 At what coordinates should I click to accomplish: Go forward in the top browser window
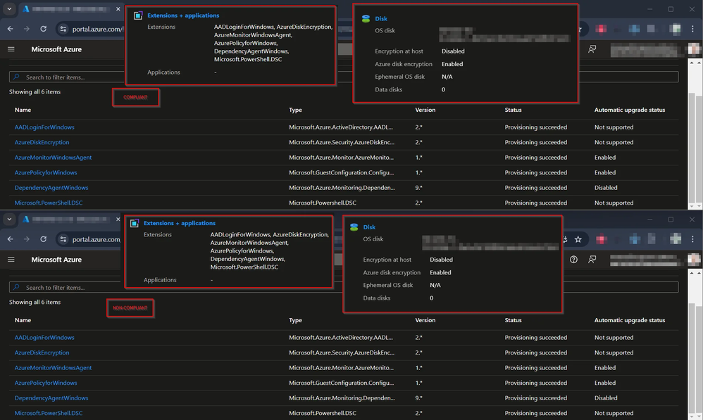(x=27, y=29)
